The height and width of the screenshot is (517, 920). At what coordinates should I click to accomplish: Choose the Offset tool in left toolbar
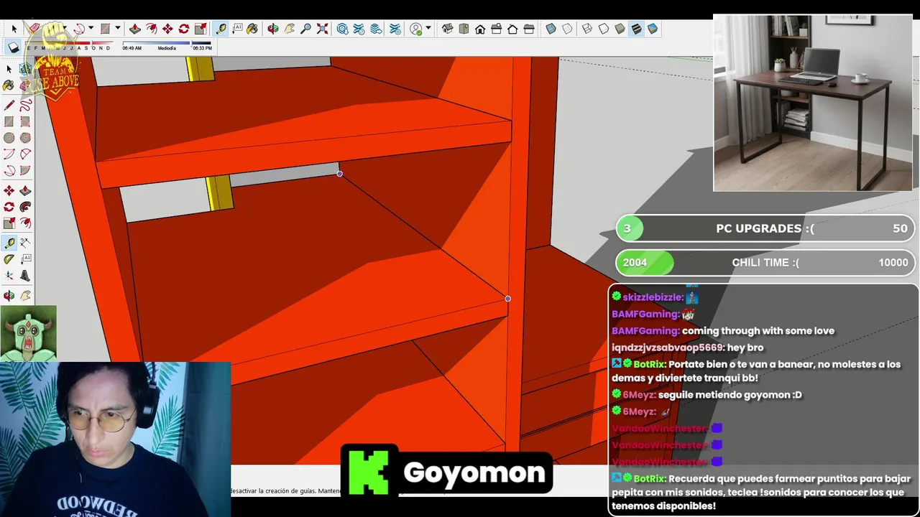point(25,223)
